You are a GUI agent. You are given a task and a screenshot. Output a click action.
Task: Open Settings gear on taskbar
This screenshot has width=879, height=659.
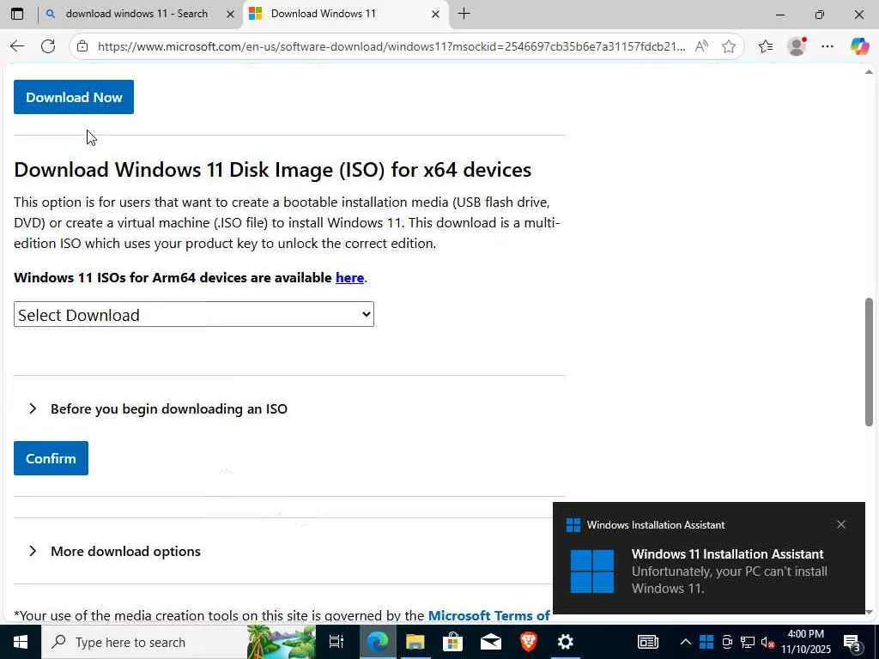pyautogui.click(x=566, y=642)
